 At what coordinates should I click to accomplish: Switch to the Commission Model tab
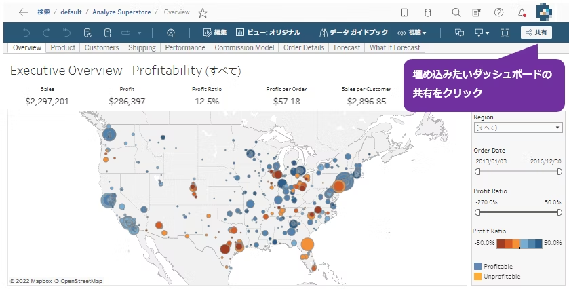click(244, 47)
